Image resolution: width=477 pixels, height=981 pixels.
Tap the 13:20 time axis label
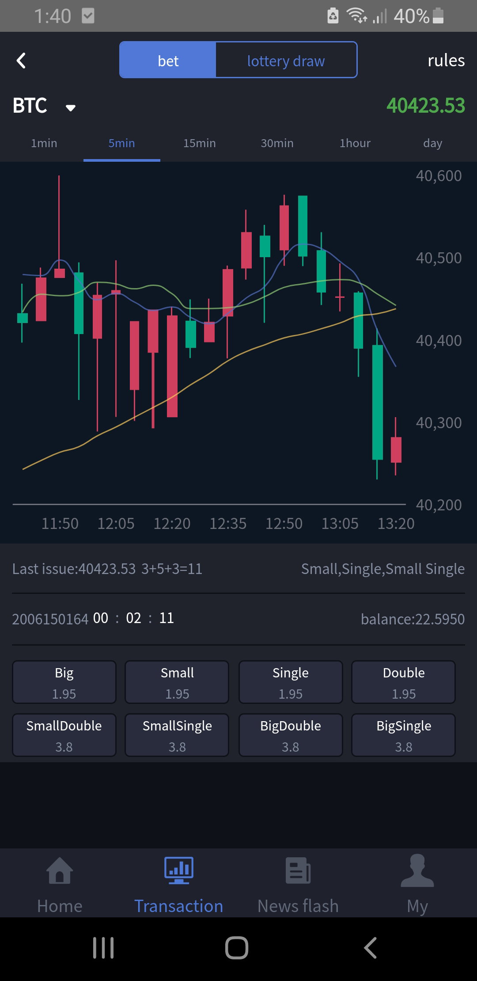pyautogui.click(x=396, y=524)
